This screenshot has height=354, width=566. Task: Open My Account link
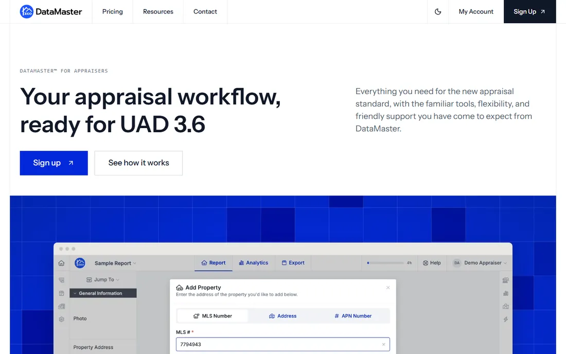[476, 11]
